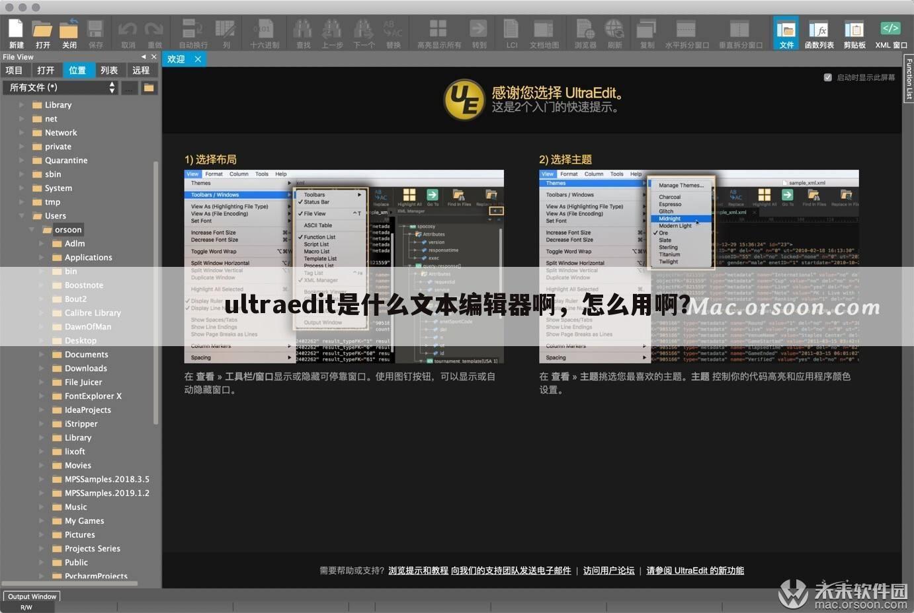914x613 pixels.
Task: Click the 复制 duplicate window icon
Action: click(646, 33)
